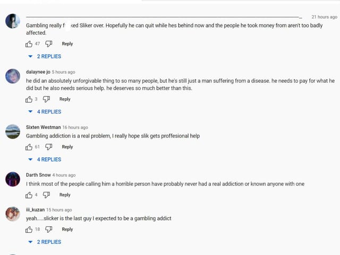340x255 pixels.
Task: Dislike dalaynee jo's comment
Action: pyautogui.click(x=46, y=99)
